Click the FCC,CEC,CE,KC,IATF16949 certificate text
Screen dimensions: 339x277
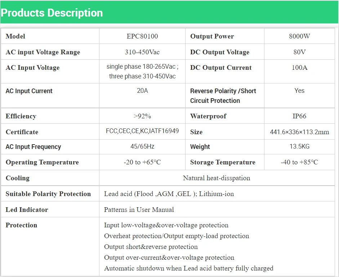pos(142,131)
